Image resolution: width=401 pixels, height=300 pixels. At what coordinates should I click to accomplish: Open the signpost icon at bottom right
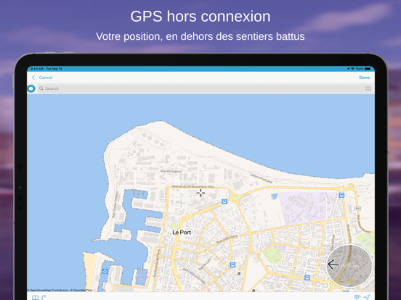tap(357, 297)
